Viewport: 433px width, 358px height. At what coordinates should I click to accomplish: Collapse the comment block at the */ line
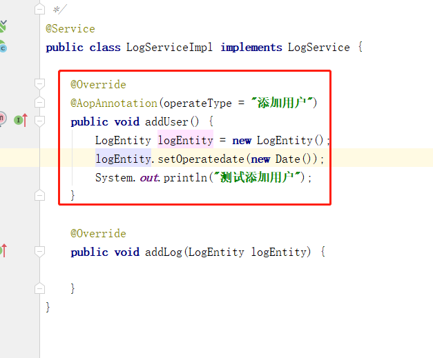[x=40, y=9]
